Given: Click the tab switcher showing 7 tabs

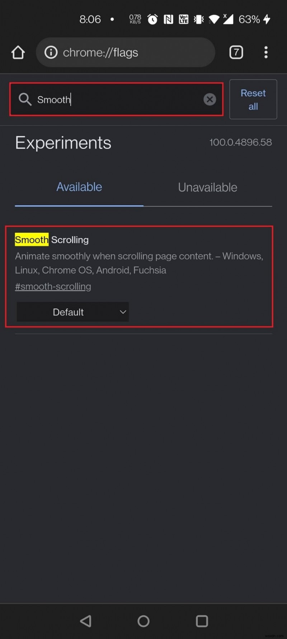Looking at the screenshot, I should [x=236, y=52].
